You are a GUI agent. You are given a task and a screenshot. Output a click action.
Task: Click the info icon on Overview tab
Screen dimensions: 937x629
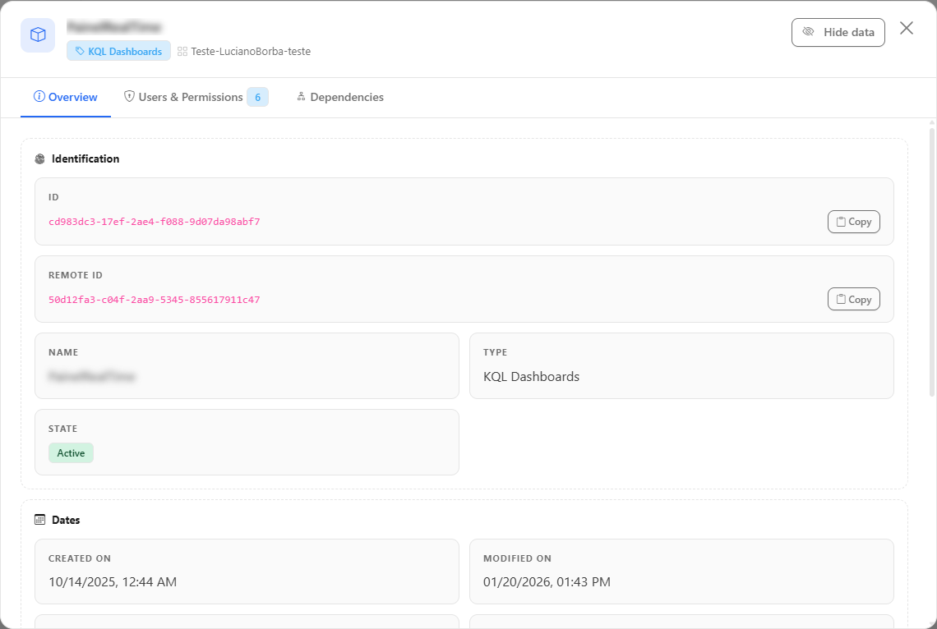[39, 96]
